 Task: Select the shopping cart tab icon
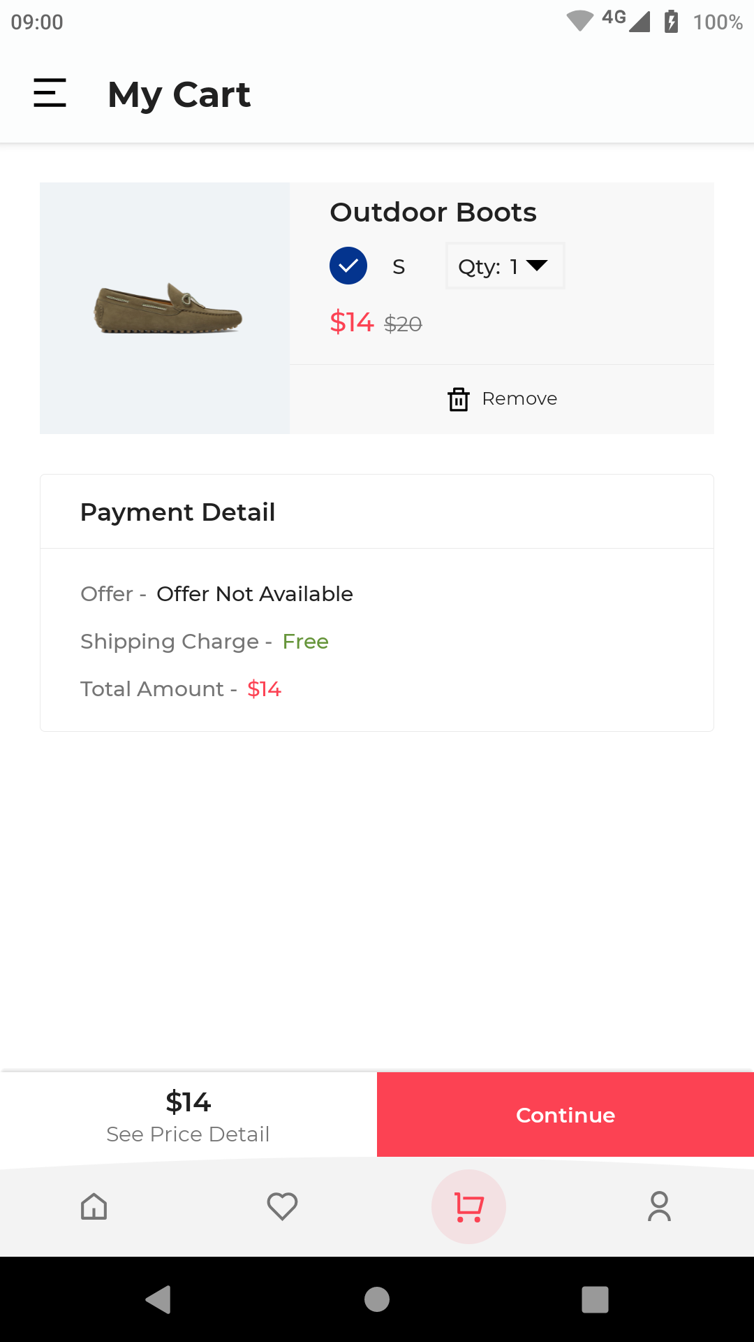pos(469,1206)
